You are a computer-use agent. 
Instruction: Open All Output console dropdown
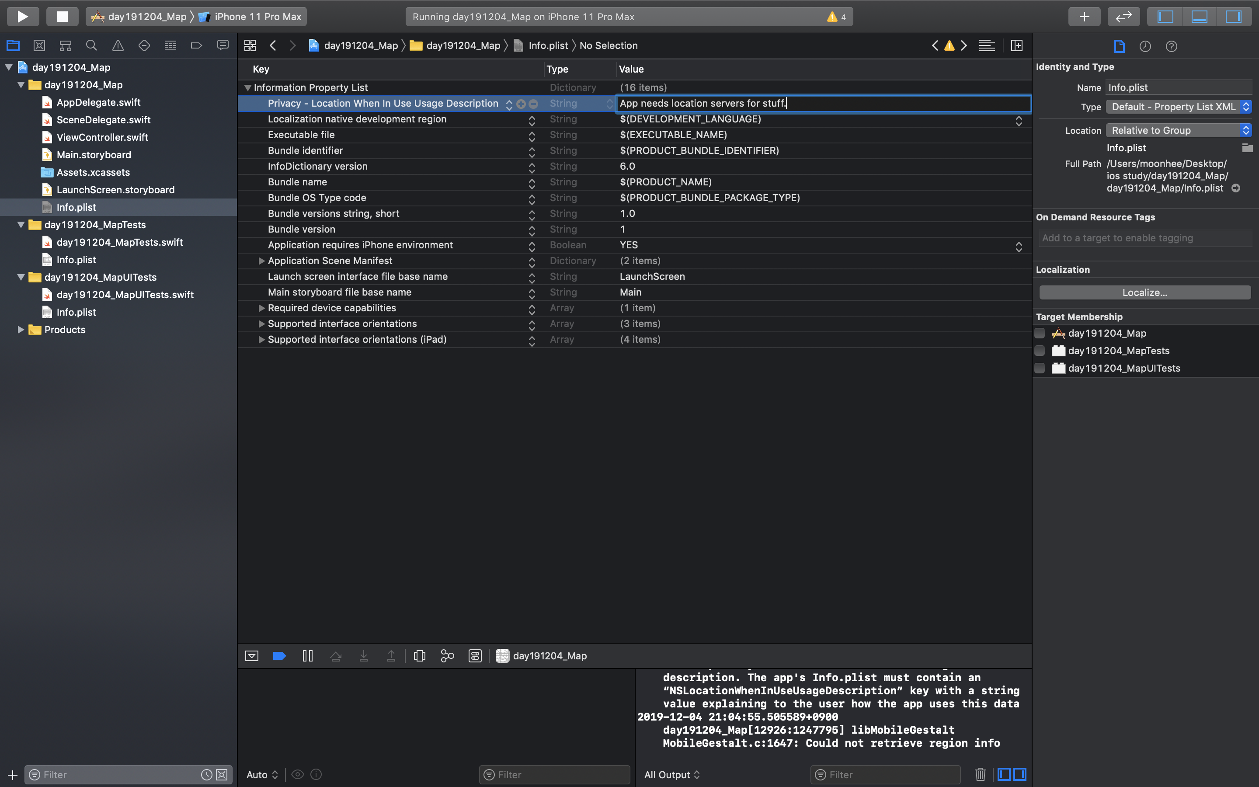(x=671, y=774)
